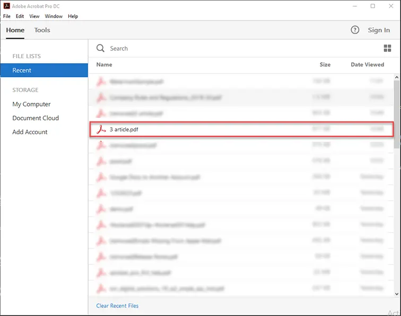
Task: Open Document Cloud storage
Action: point(36,118)
